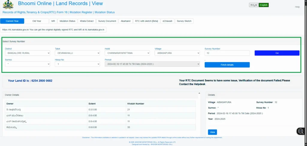Click the Land ID 6254 2800 0682 text

coord(30,81)
